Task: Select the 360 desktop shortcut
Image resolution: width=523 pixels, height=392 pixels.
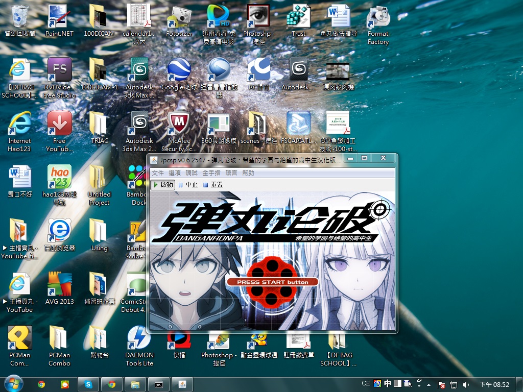Action: point(219,128)
